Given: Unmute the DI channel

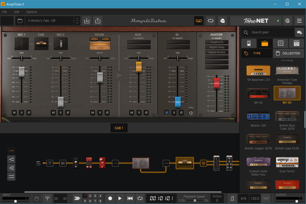Looking at the screenshot, I should tap(167, 112).
